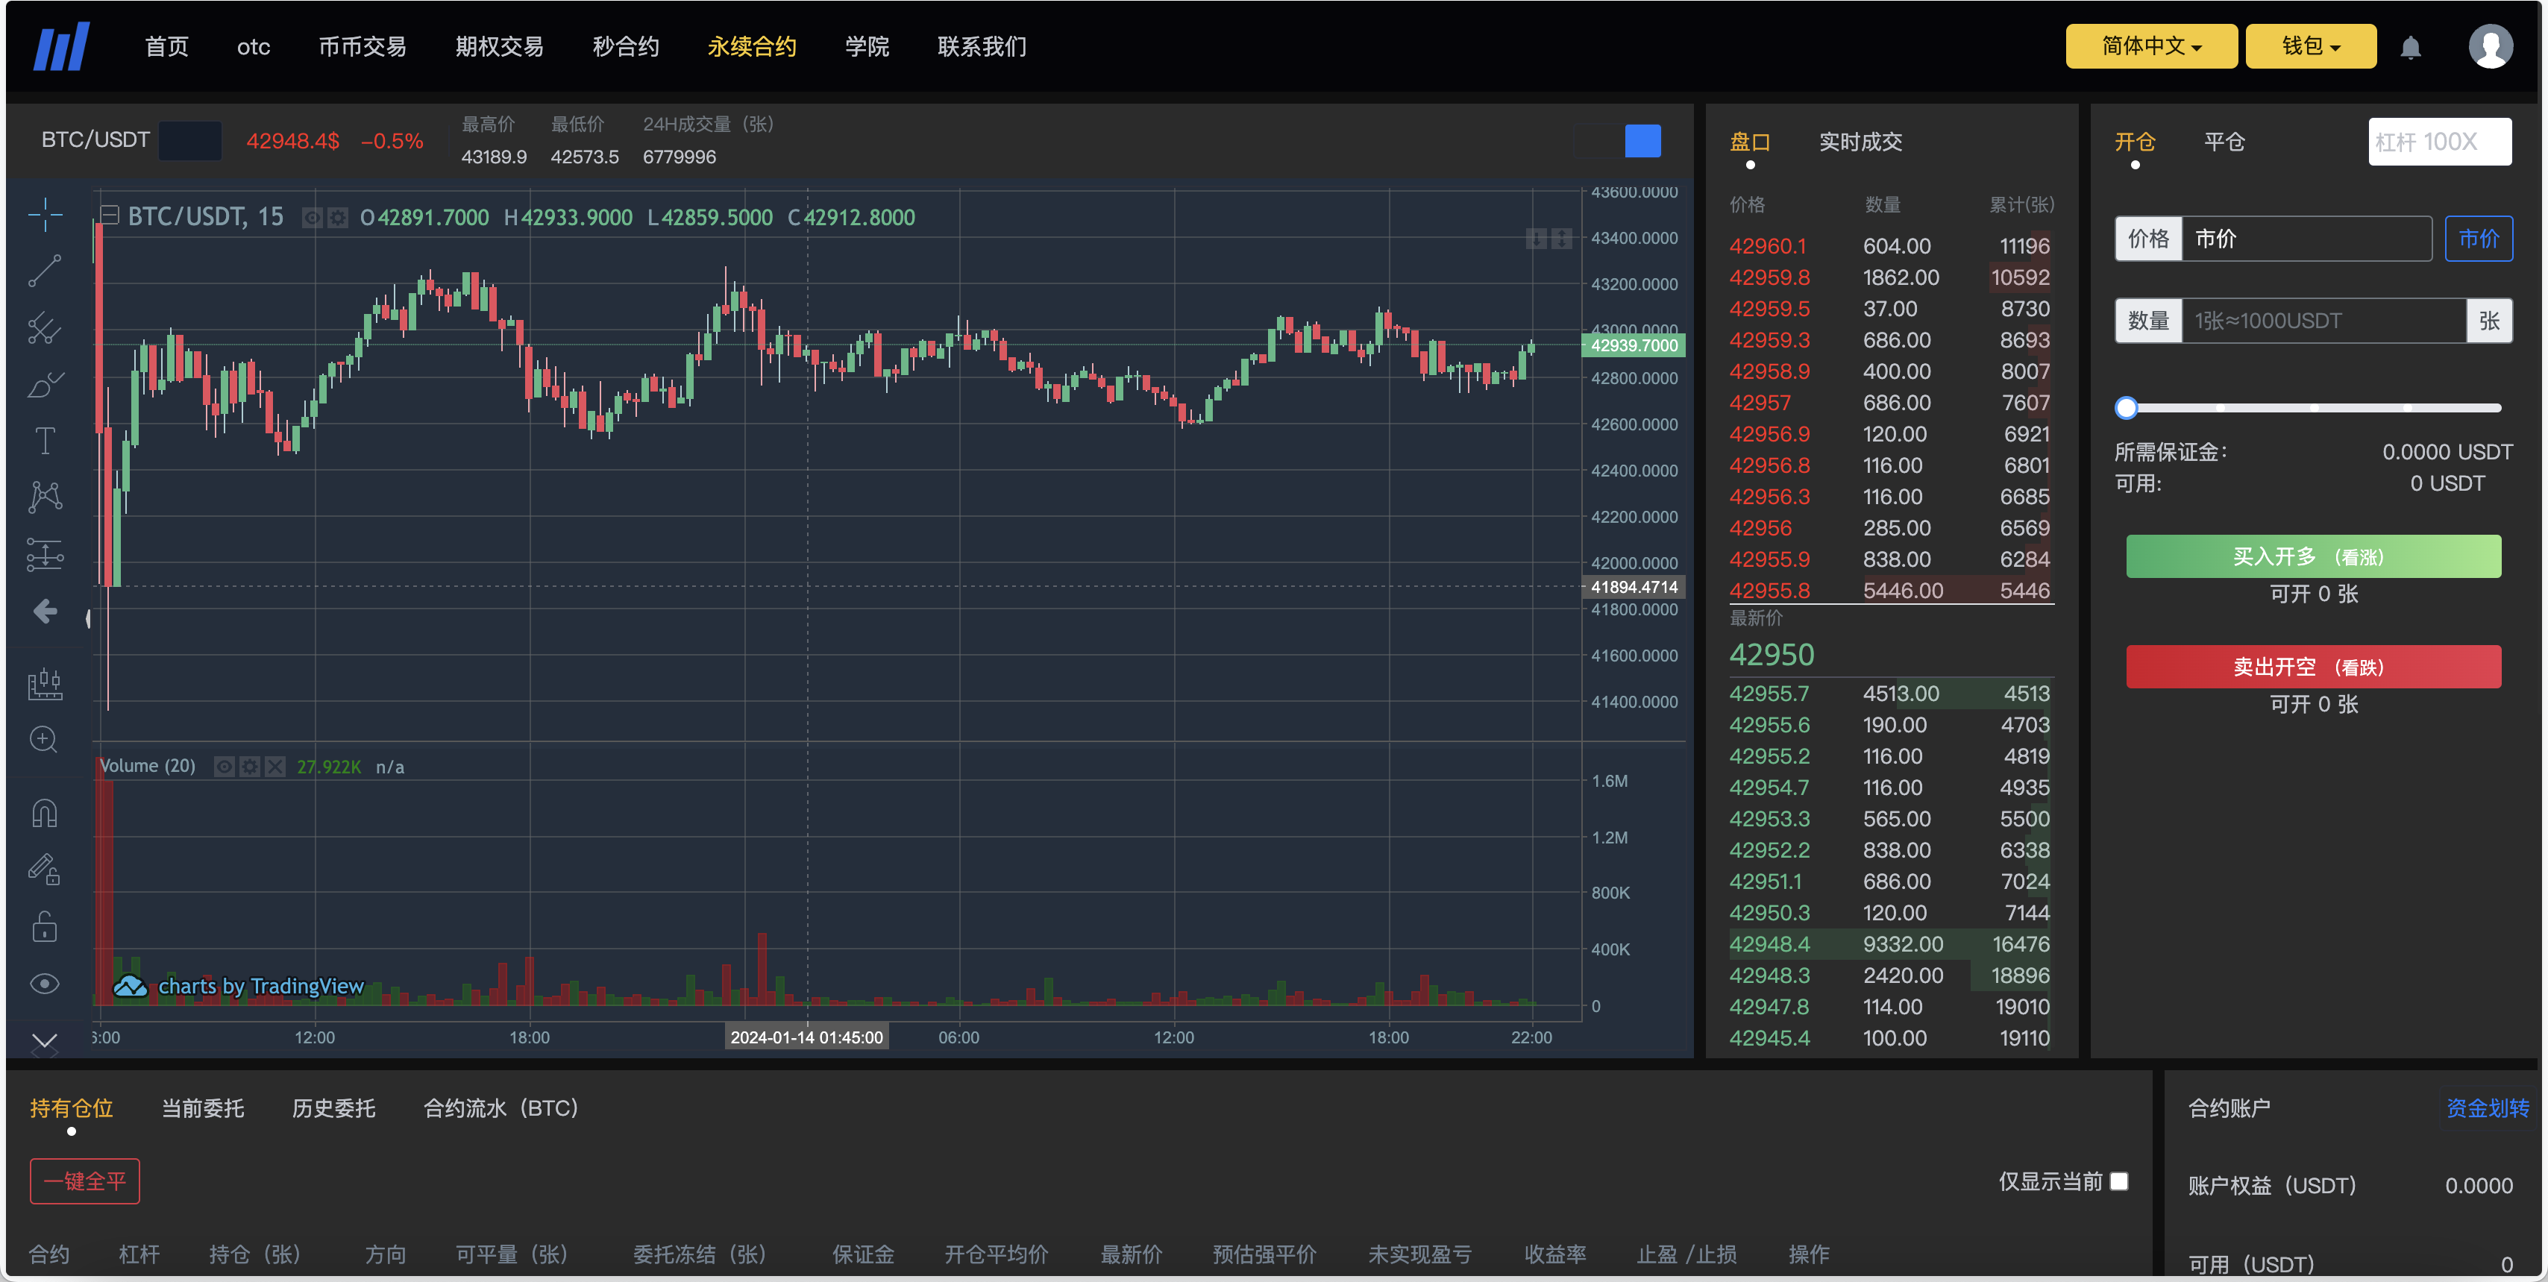This screenshot has width=2548, height=1282.
Task: Select the crosshair cursor tool
Action: [45, 213]
